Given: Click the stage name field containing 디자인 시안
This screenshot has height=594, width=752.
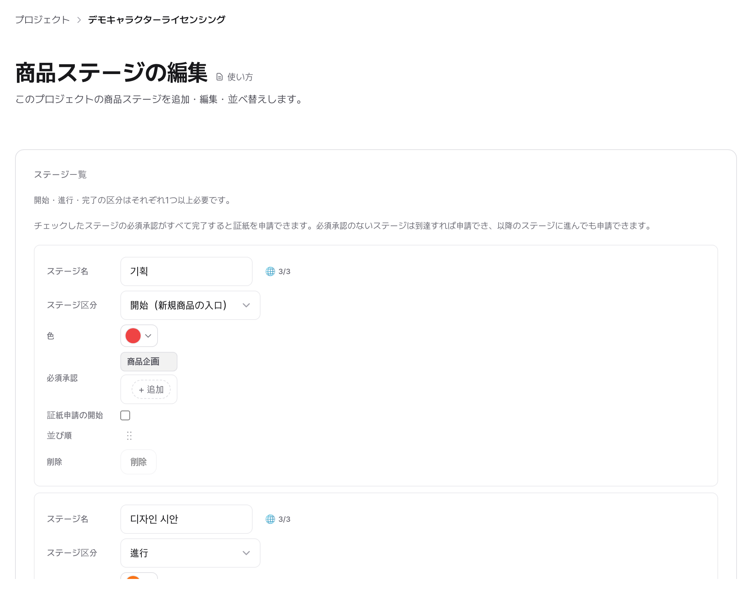Looking at the screenshot, I should click(x=186, y=519).
